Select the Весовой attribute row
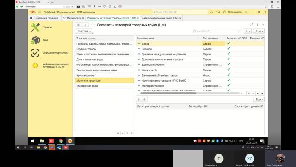The width and height of the screenshot is (296, 167). (200, 49)
